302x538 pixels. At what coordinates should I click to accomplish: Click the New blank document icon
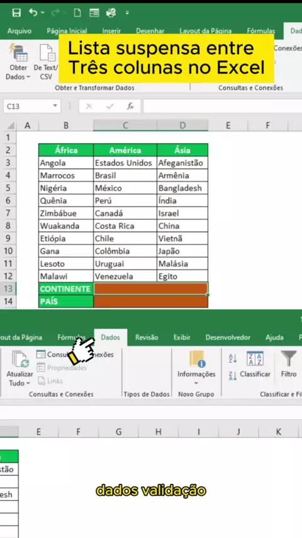click(x=77, y=13)
